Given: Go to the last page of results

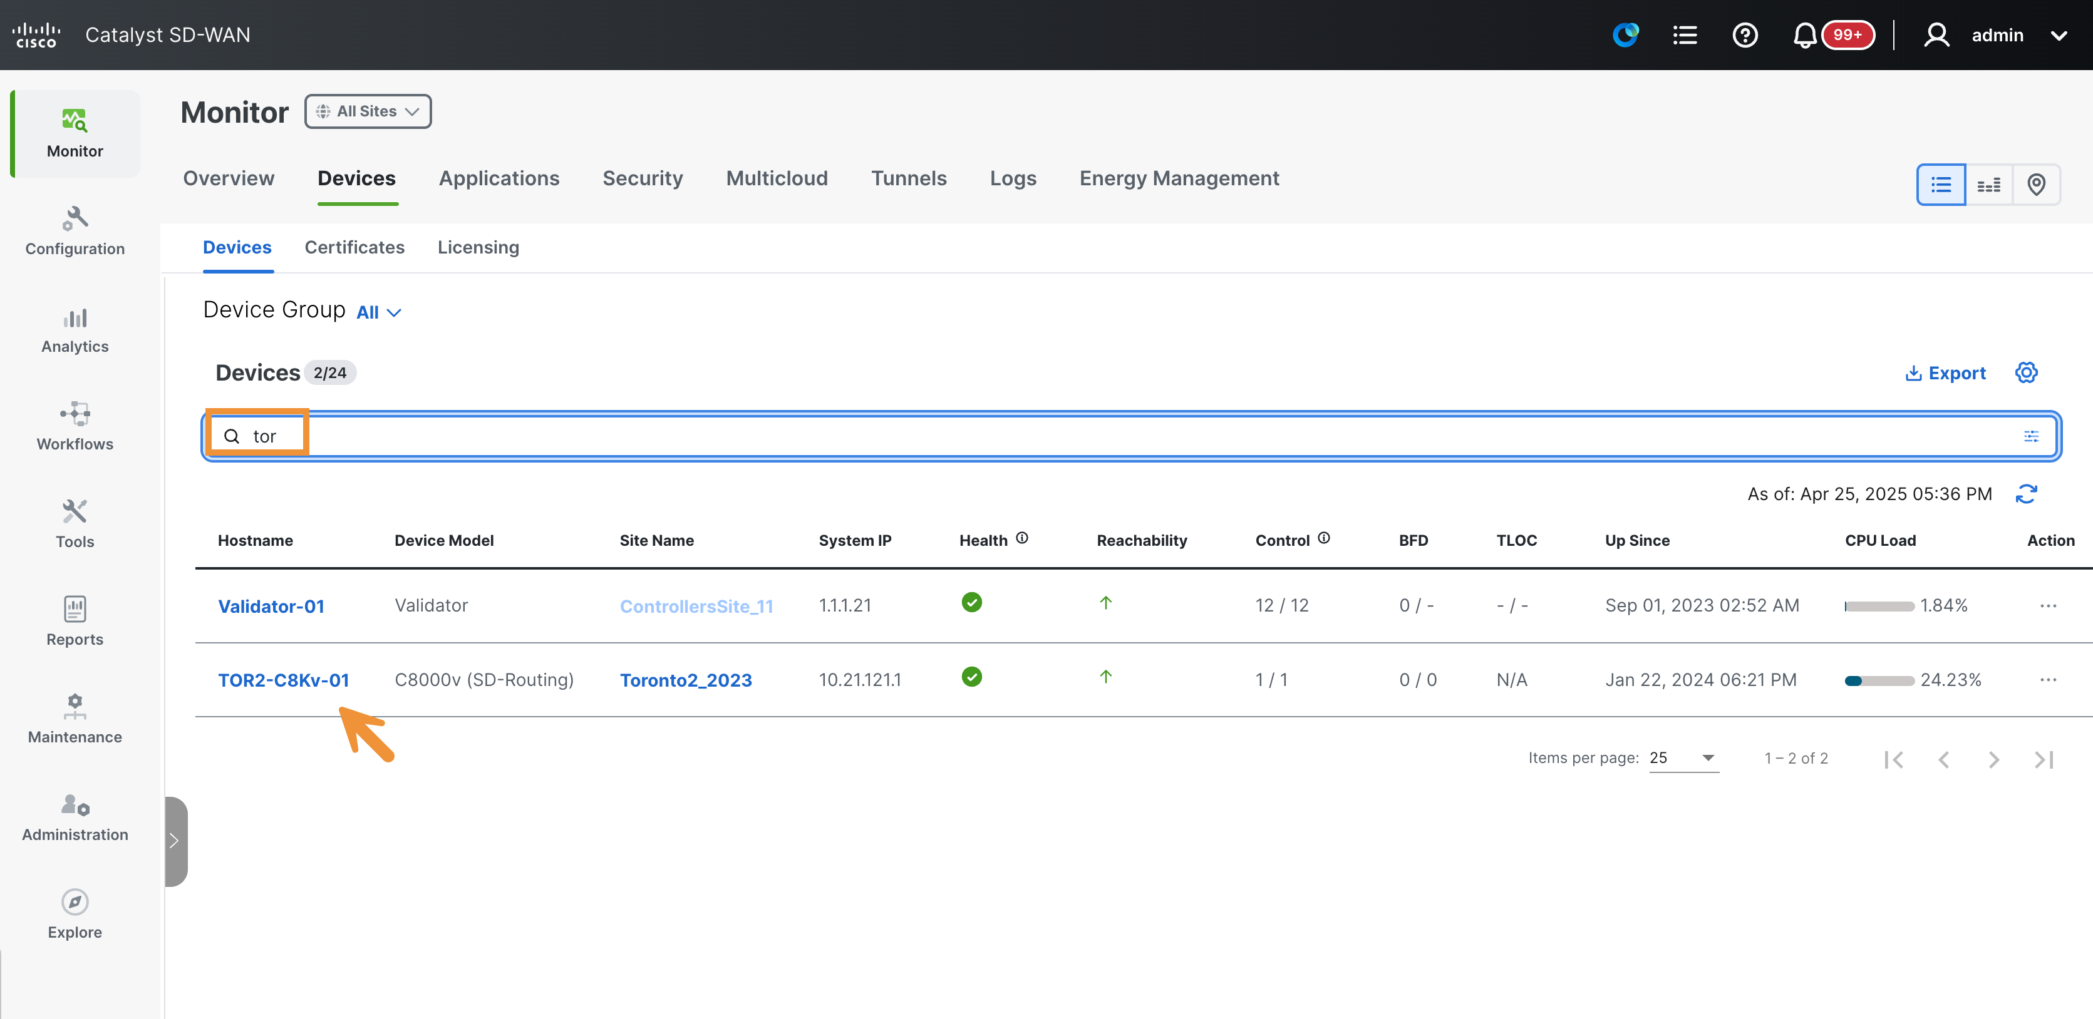Looking at the screenshot, I should click(2044, 759).
